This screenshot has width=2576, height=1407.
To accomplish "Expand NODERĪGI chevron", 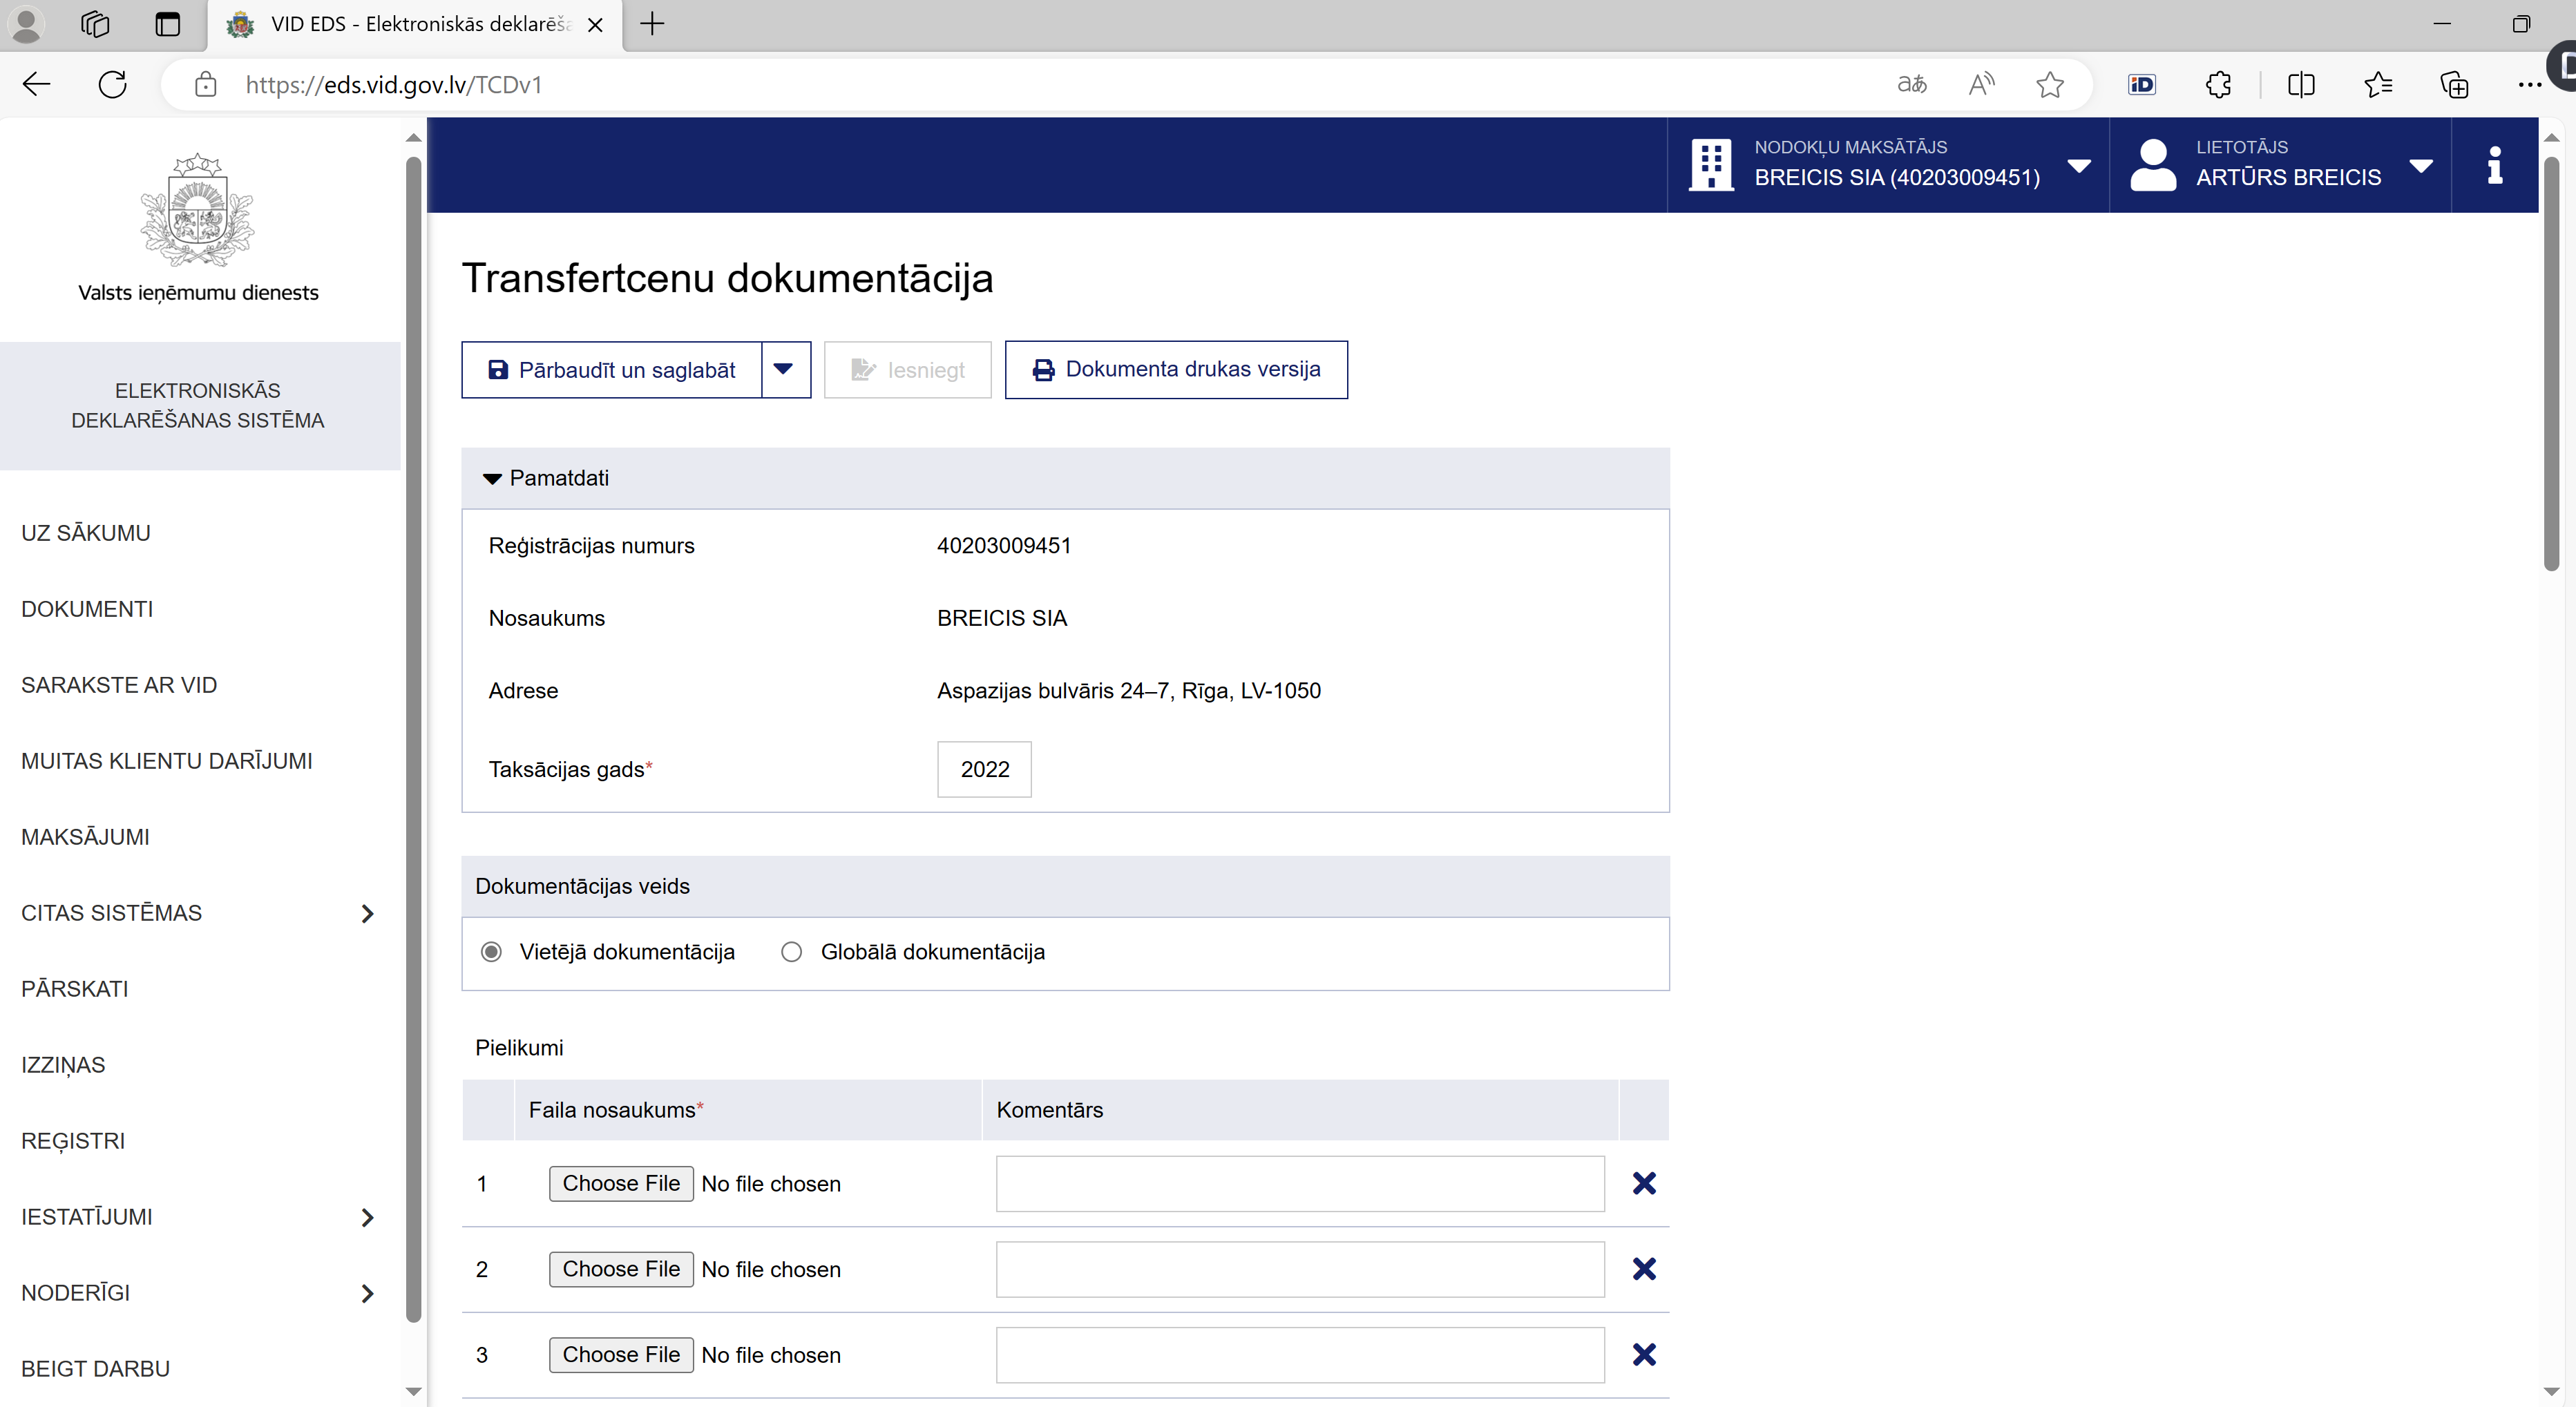I will [x=367, y=1294].
